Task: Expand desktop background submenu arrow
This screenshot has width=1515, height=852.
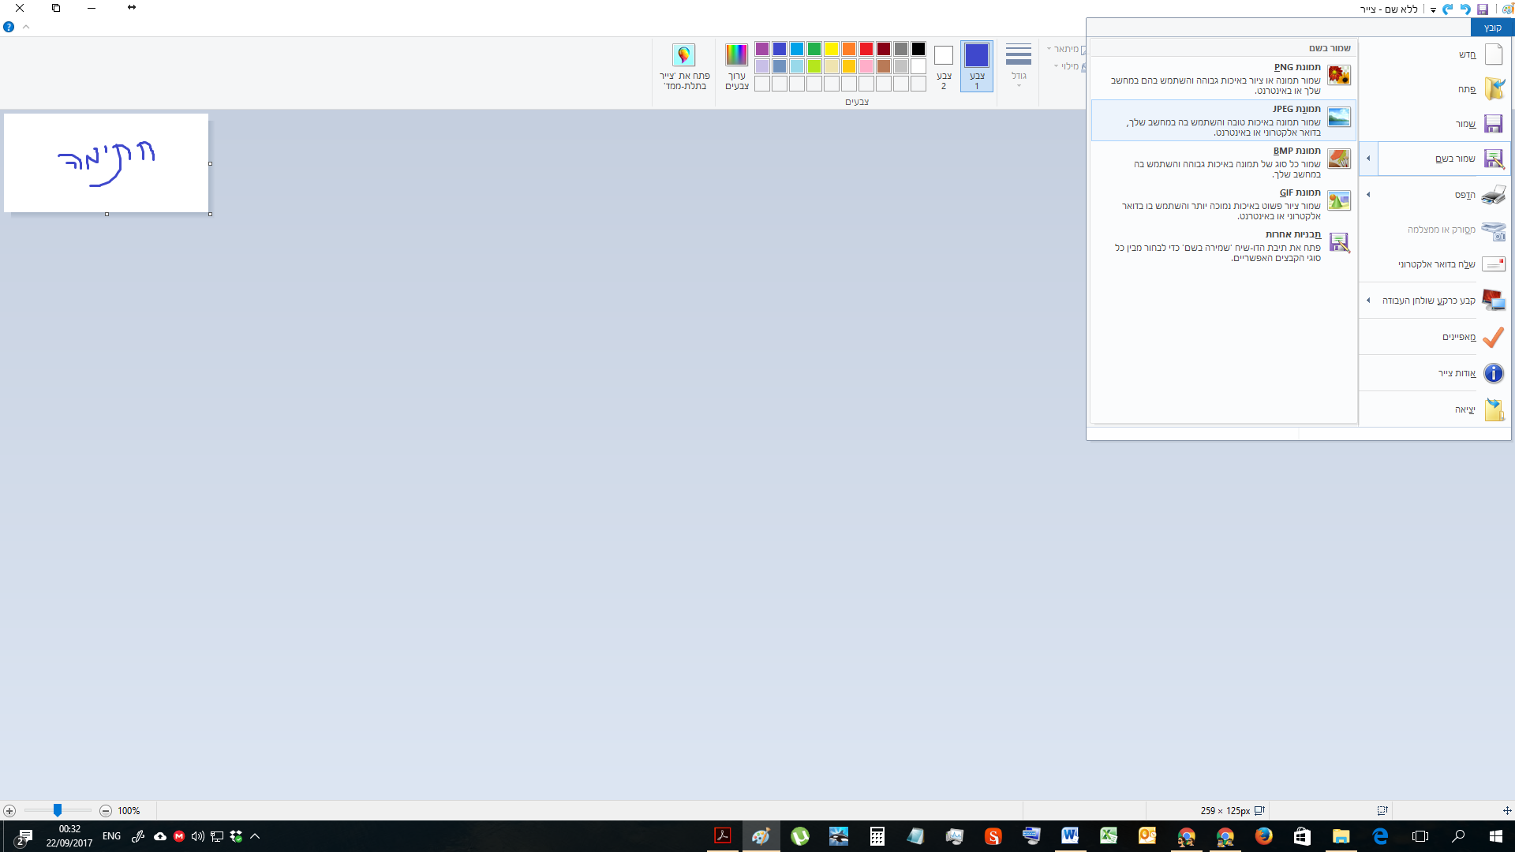Action: tap(1368, 301)
